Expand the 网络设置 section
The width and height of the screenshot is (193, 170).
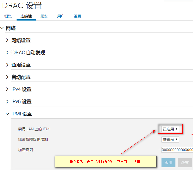tap(7, 40)
